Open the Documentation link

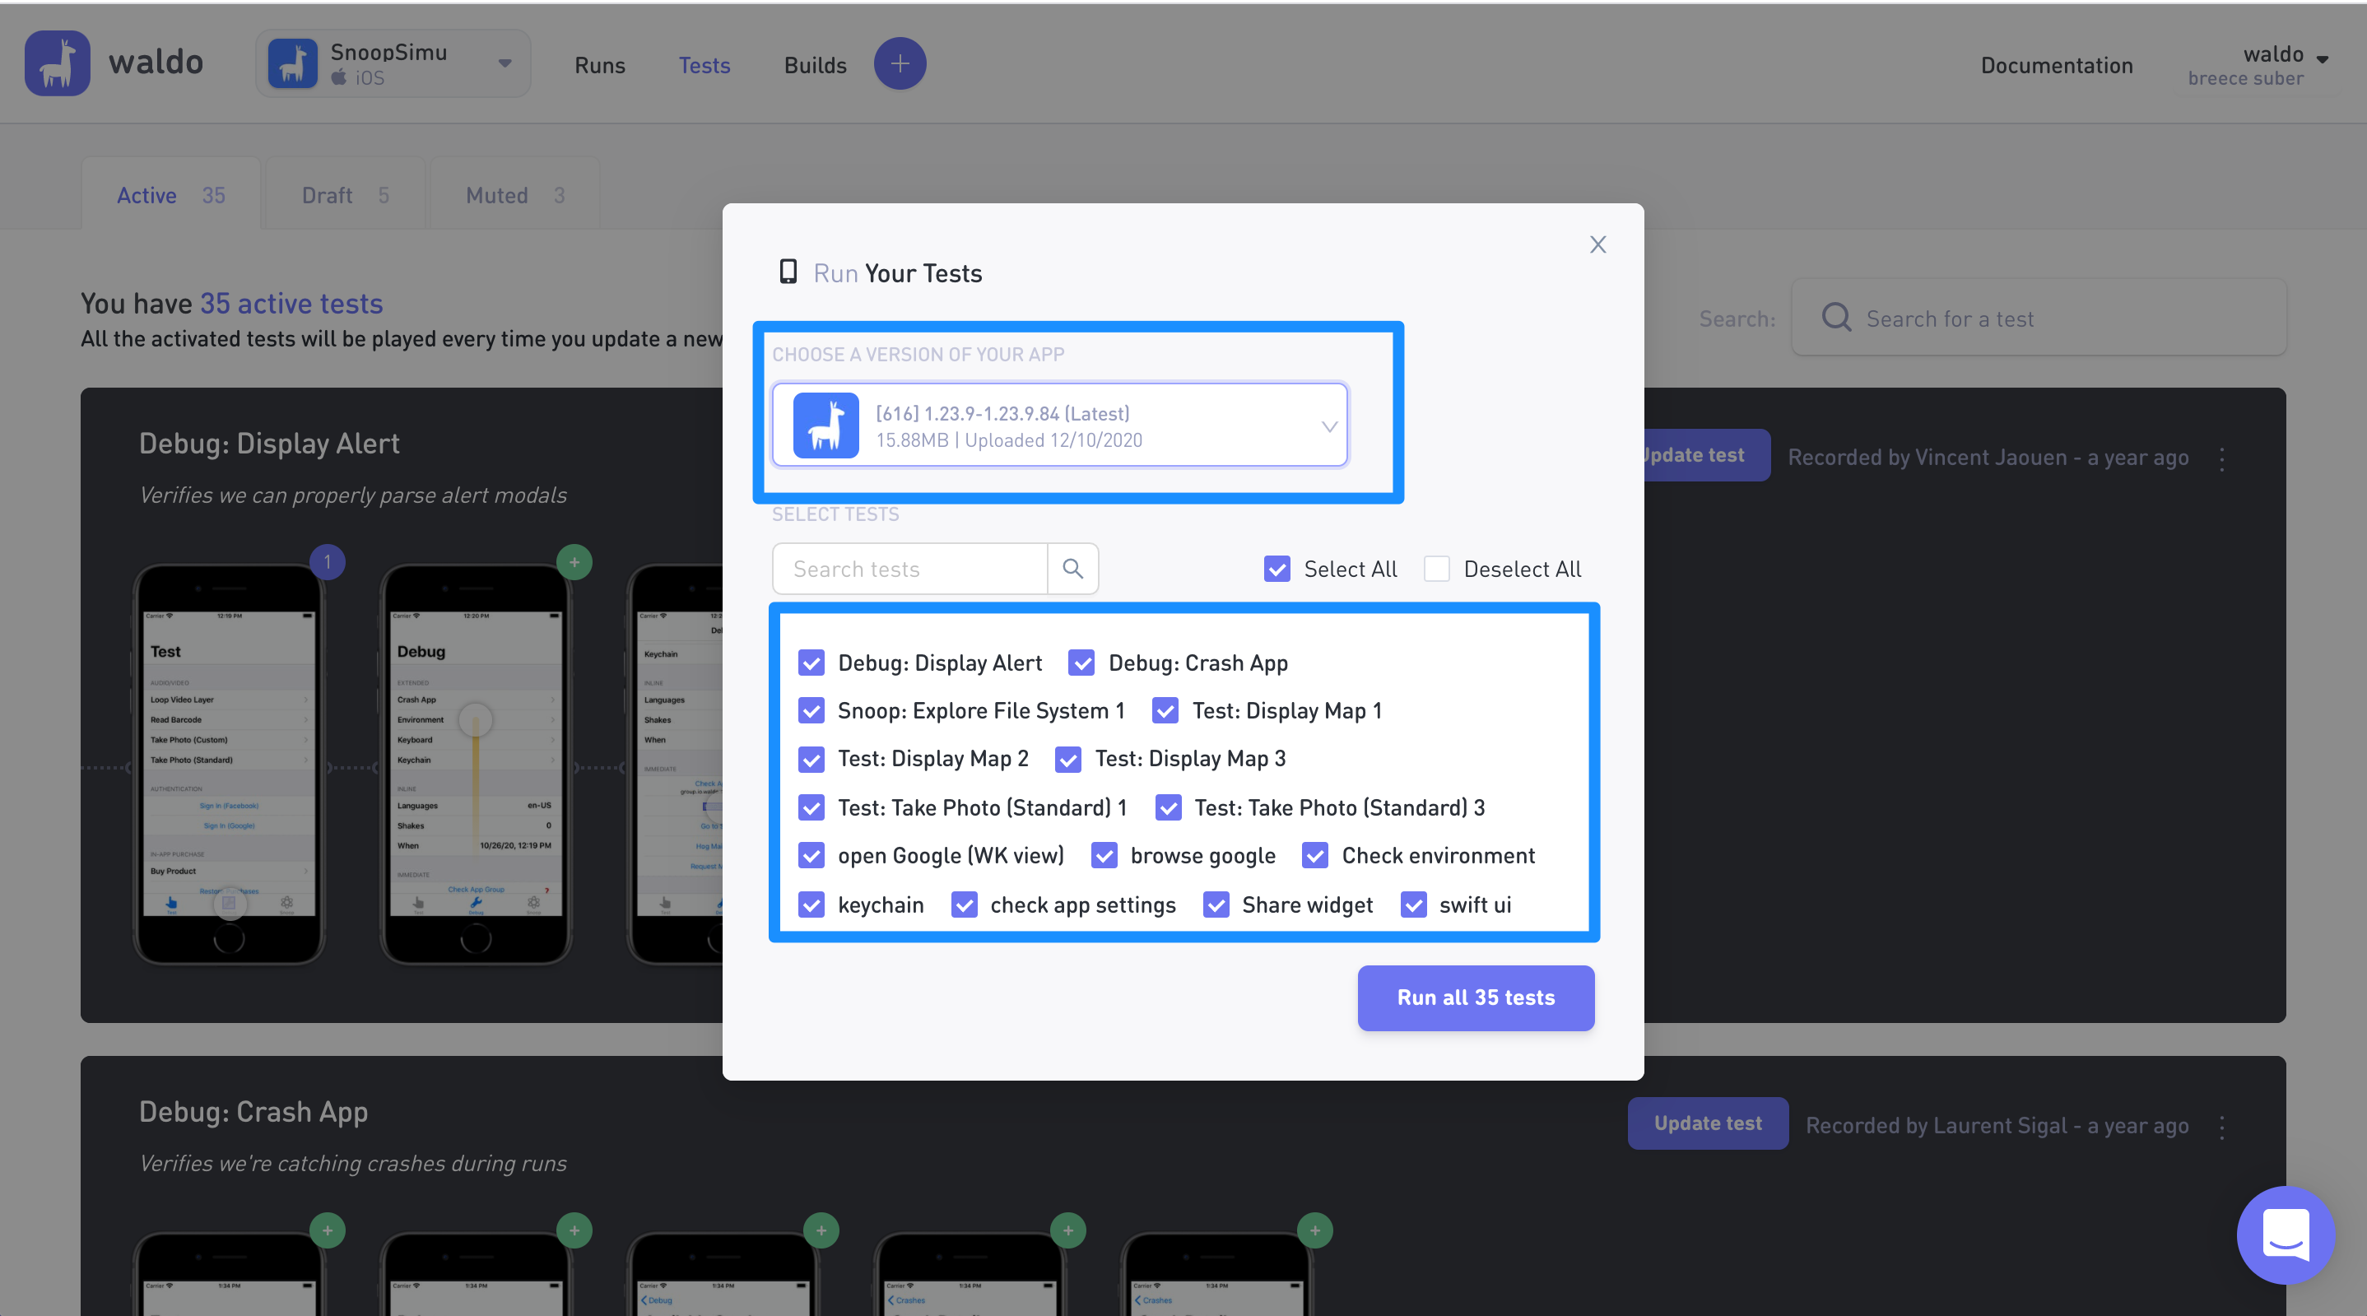(x=2057, y=65)
